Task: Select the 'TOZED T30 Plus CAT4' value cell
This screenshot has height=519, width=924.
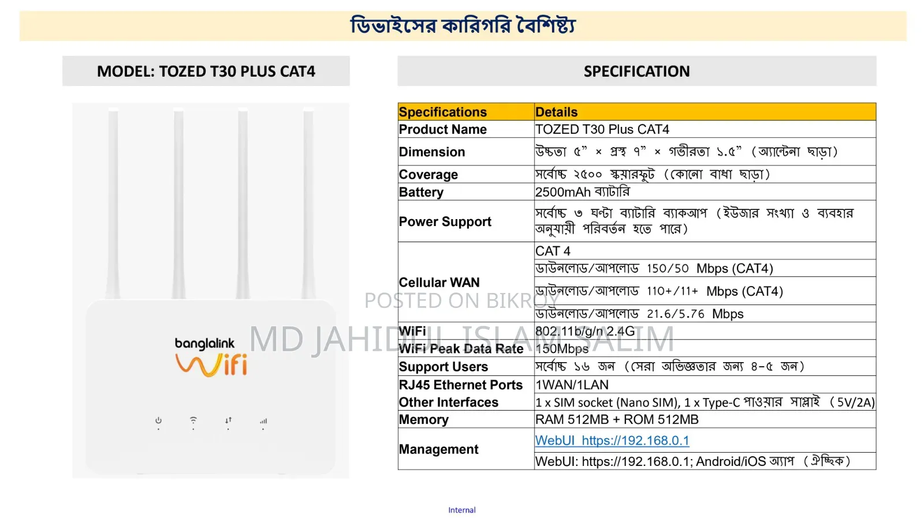Action: (x=705, y=129)
